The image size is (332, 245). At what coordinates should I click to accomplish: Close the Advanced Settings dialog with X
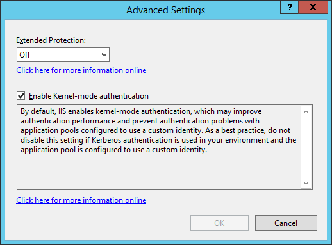tap(313, 7)
